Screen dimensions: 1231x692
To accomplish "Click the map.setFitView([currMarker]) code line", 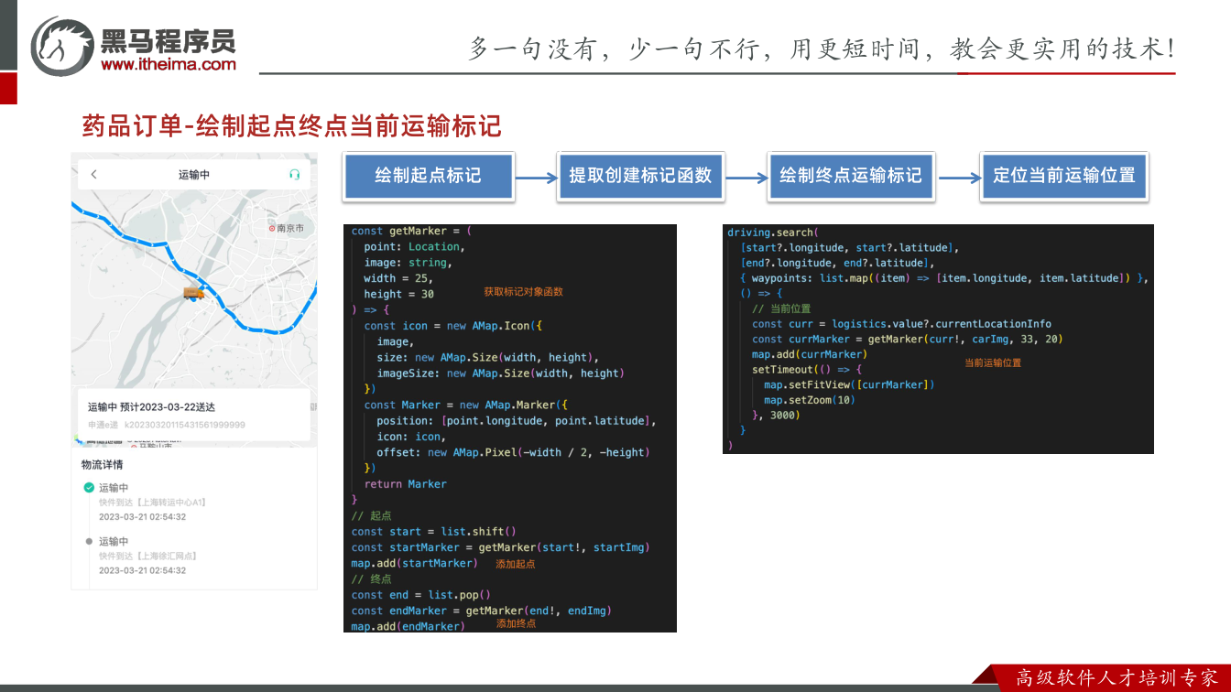I will click(849, 385).
